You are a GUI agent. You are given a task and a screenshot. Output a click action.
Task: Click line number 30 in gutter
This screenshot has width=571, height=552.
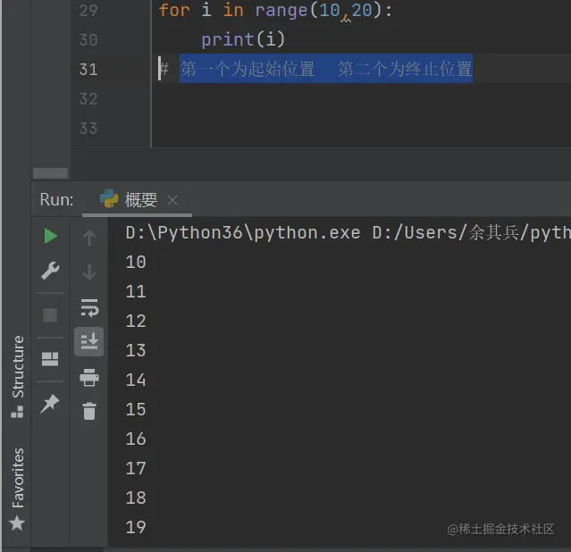[x=88, y=39]
